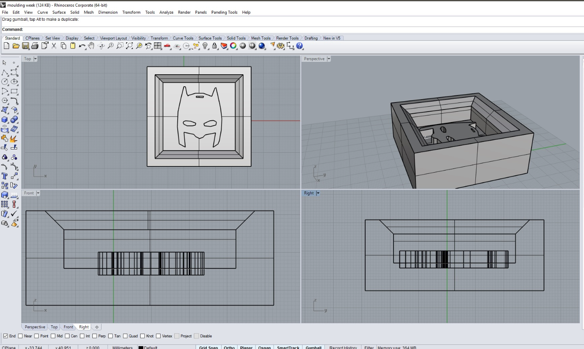
Task: Click the Millimeters units in status bar
Action: [x=122, y=347]
